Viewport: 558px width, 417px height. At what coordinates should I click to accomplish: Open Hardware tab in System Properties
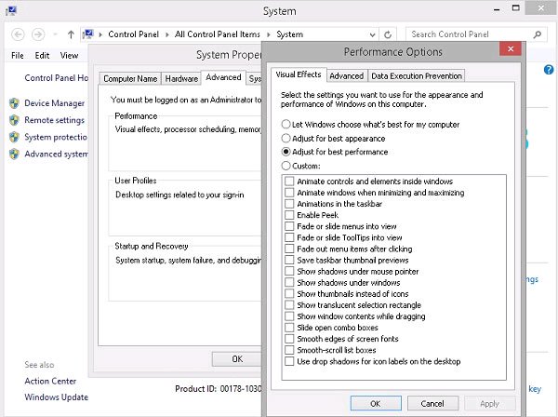click(x=181, y=79)
